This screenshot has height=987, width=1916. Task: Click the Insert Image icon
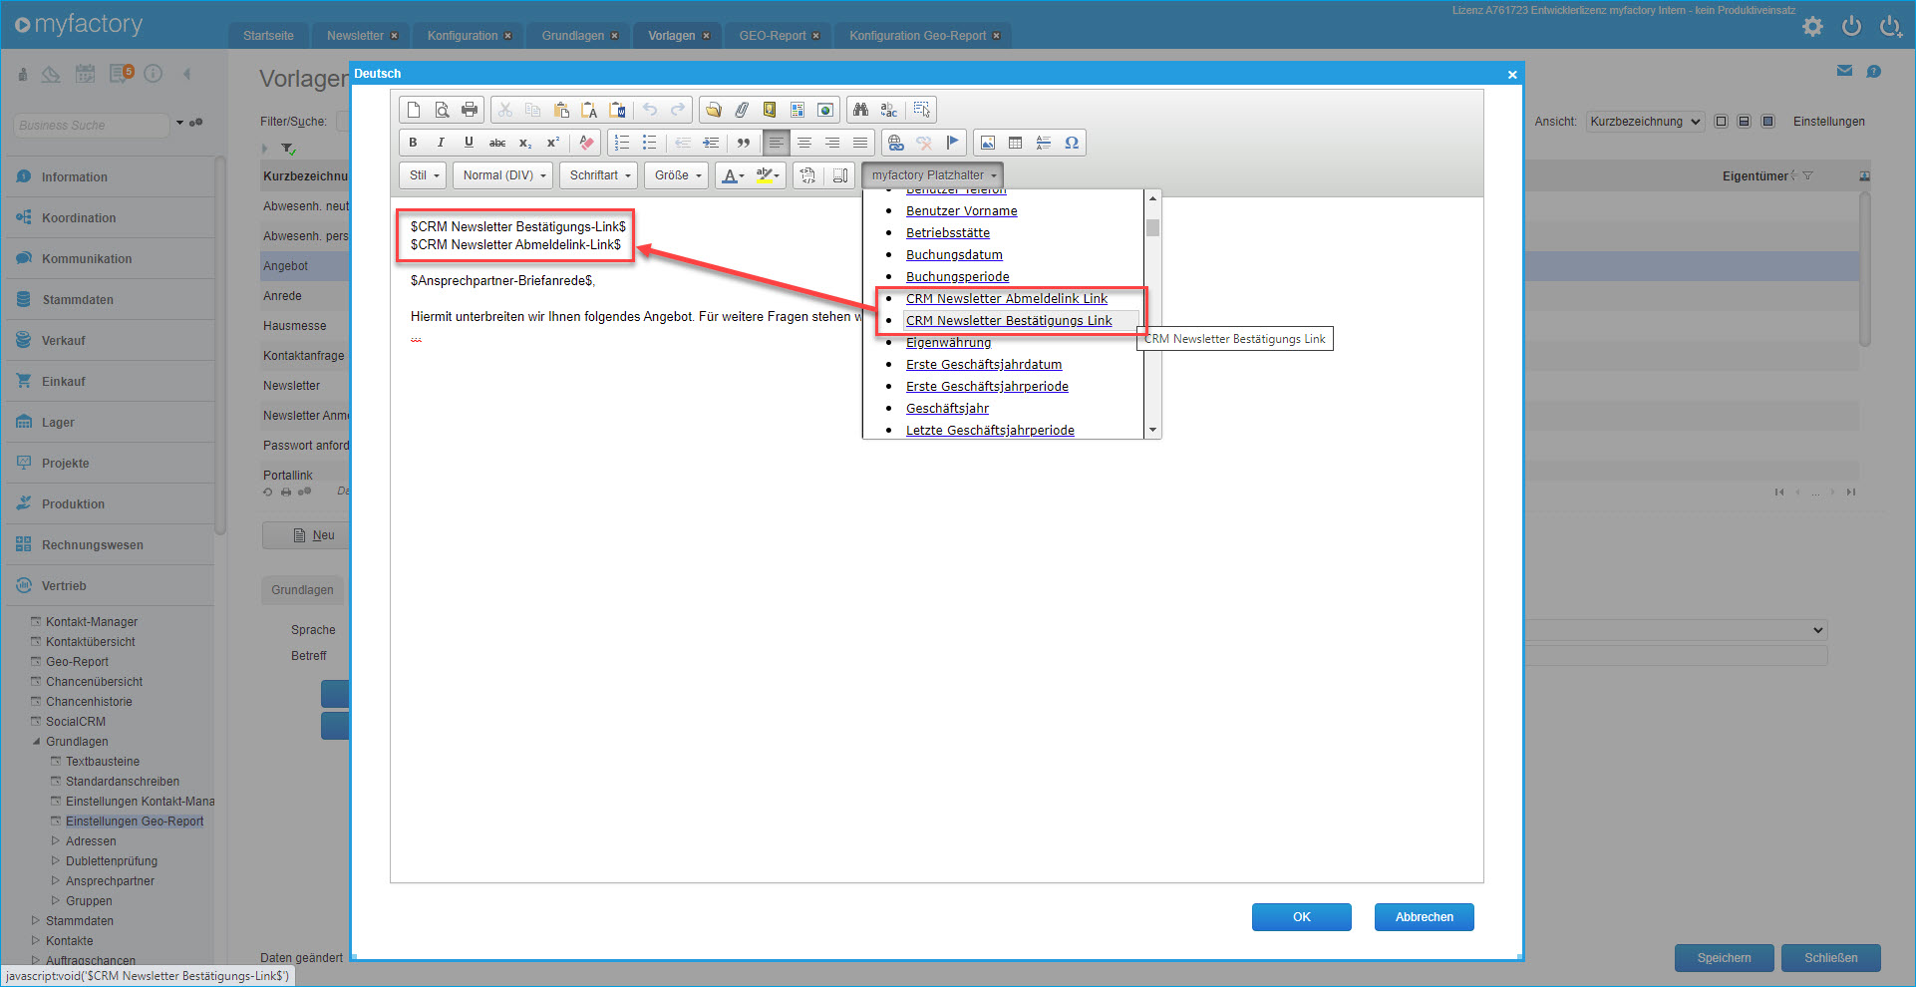pos(987,143)
